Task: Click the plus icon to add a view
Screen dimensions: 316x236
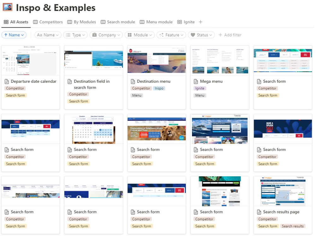Action: [201, 22]
